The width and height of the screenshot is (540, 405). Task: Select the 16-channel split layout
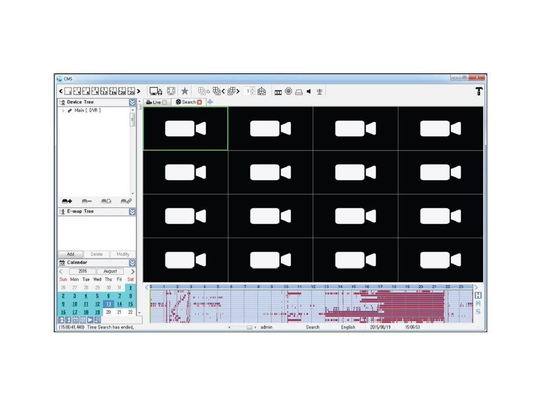113,91
